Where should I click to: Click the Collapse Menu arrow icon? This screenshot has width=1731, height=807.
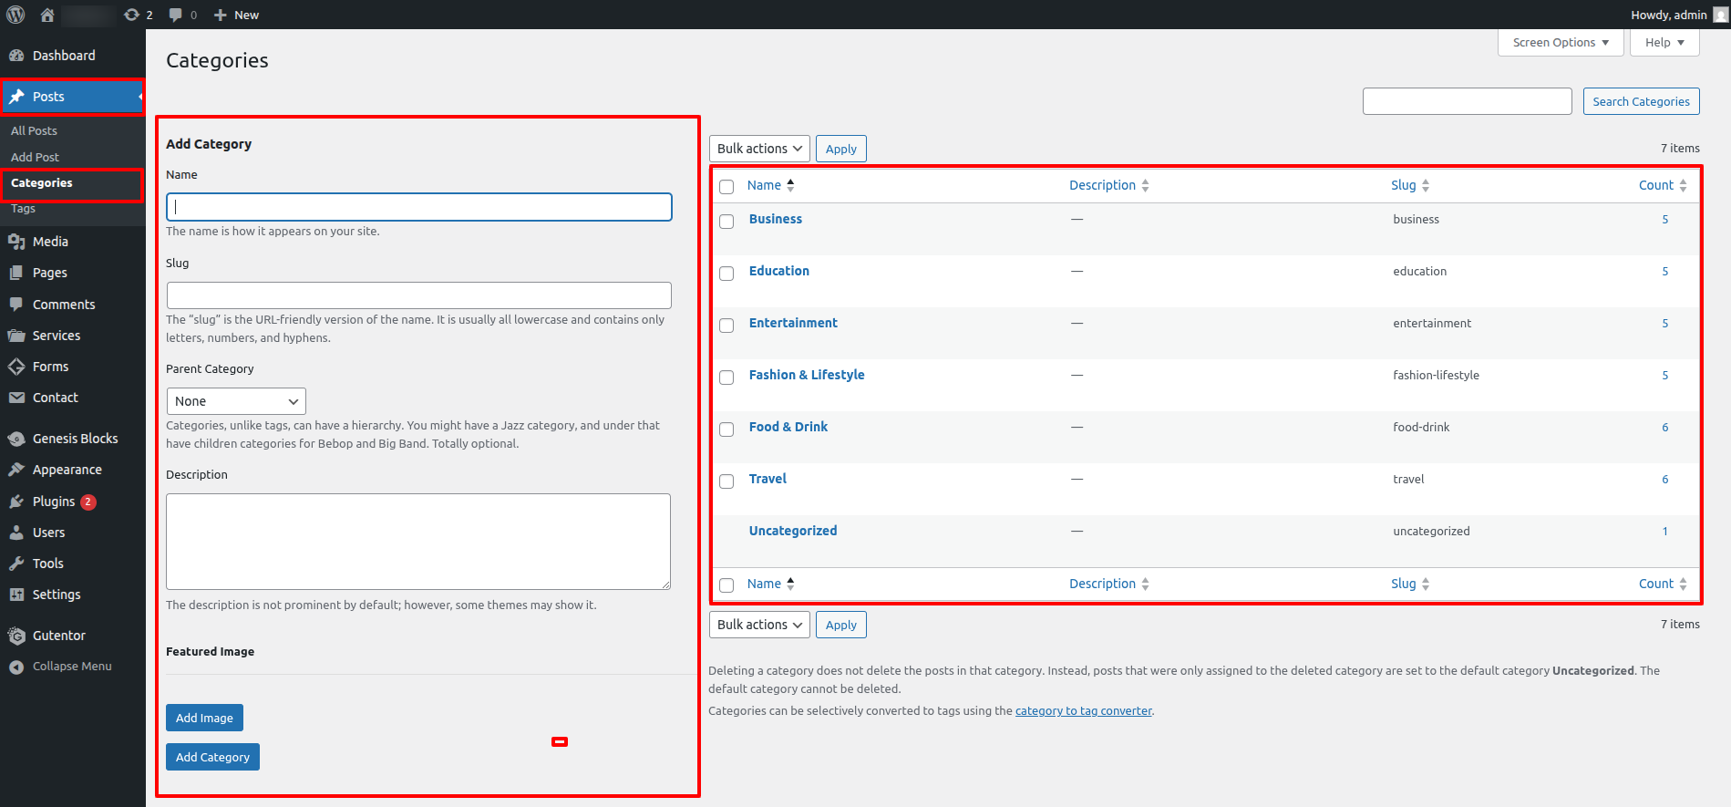pyautogui.click(x=16, y=667)
